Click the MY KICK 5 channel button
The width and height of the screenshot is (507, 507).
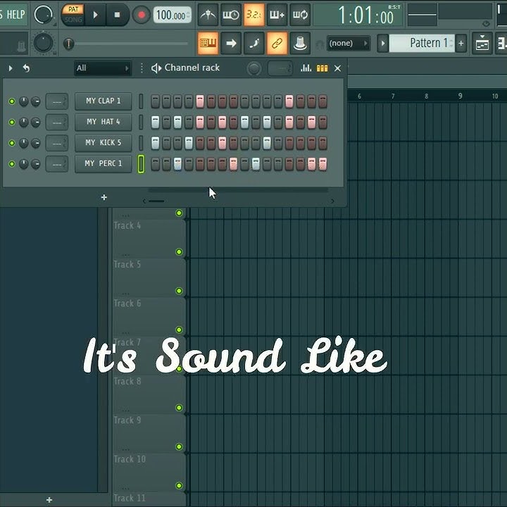(103, 142)
